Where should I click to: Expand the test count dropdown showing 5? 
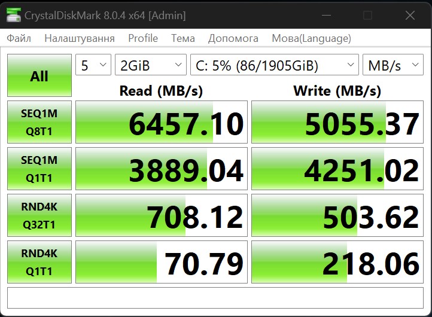point(93,65)
